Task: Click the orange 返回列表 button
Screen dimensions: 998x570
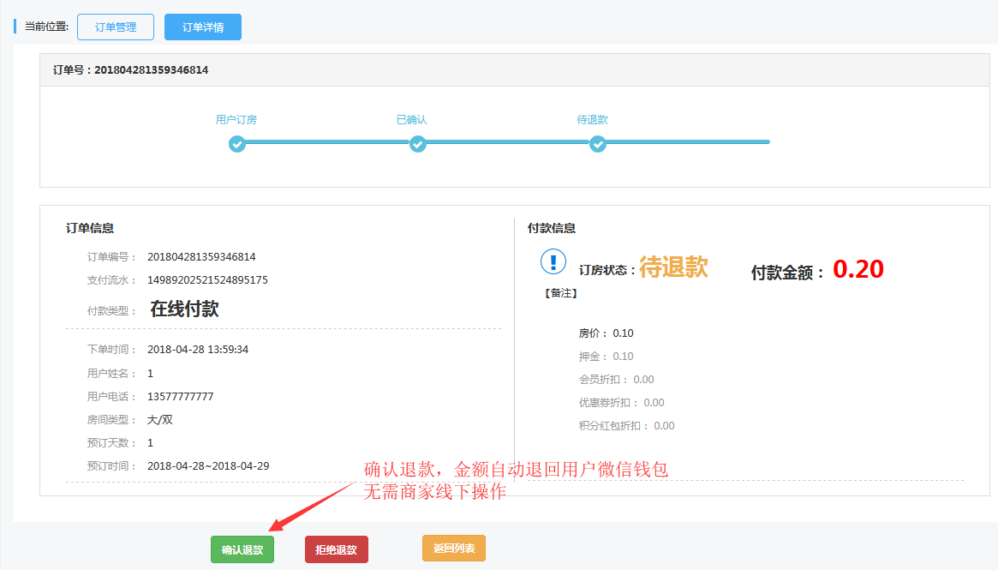Action: 454,548
